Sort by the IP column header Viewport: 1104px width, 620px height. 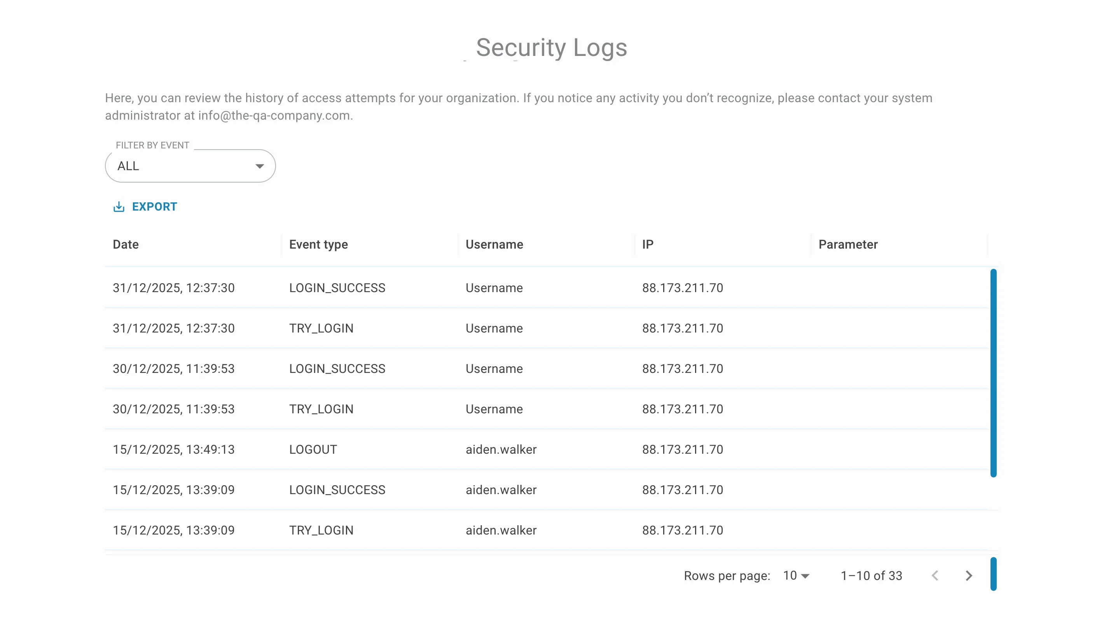click(x=648, y=244)
